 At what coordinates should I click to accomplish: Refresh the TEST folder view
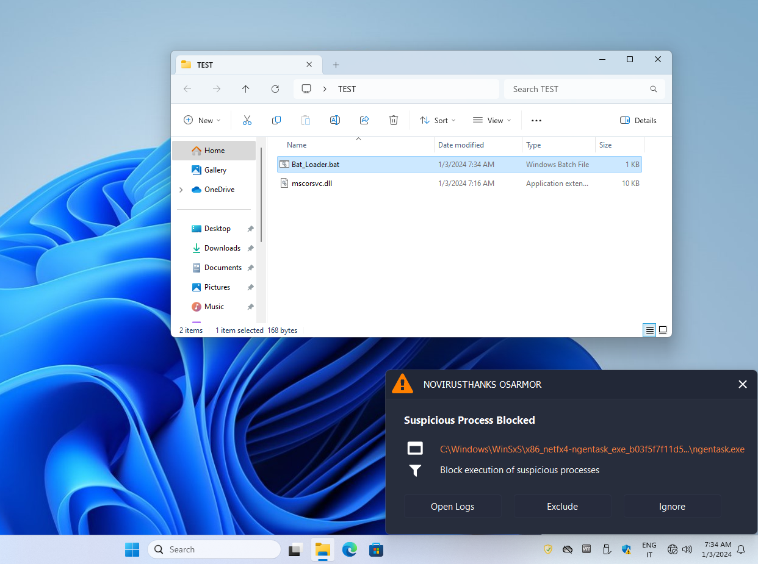coord(275,89)
